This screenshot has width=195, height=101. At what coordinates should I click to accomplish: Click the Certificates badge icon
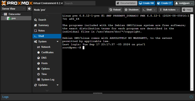pyautogui.click(x=39, y=52)
